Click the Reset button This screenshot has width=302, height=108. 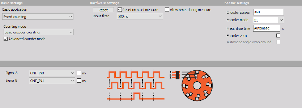[104, 10]
